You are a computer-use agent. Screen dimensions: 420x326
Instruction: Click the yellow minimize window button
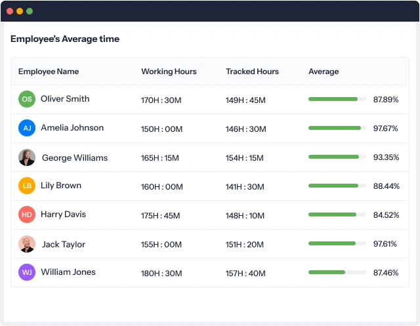[x=20, y=11]
